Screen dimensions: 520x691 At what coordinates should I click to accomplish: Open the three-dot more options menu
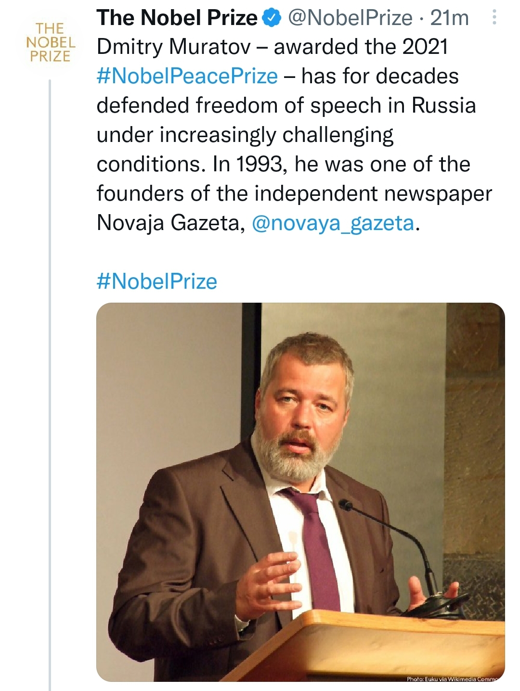click(x=494, y=18)
